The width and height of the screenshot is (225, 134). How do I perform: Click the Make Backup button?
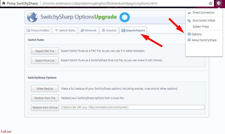[x=45, y=89]
